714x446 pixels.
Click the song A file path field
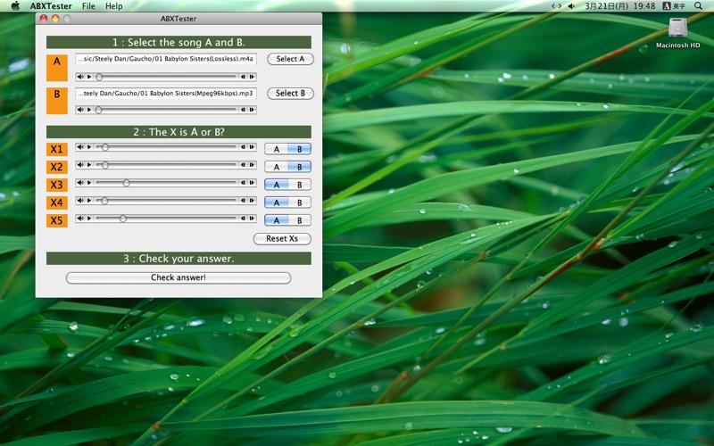[x=166, y=59]
